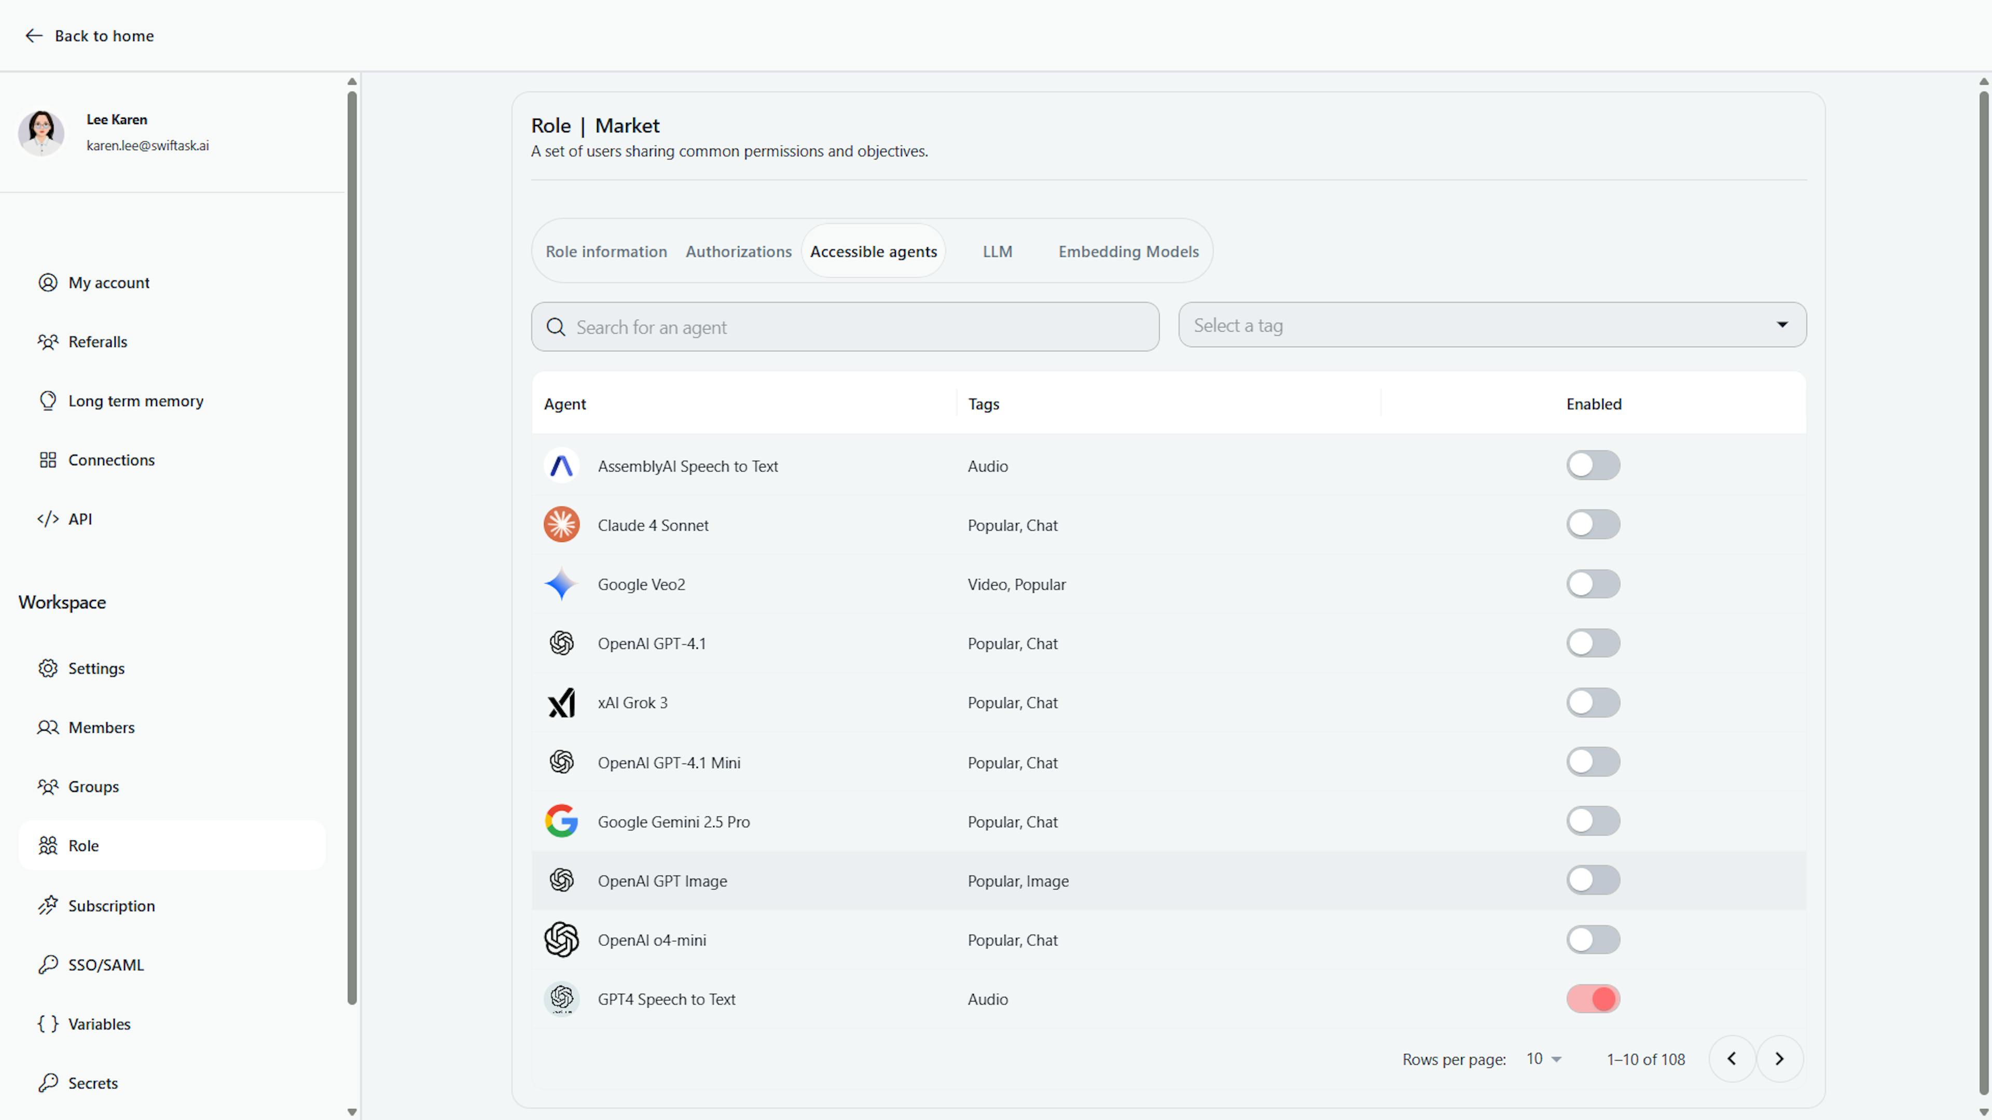
Task: Click the search magnifier icon
Action: [556, 327]
